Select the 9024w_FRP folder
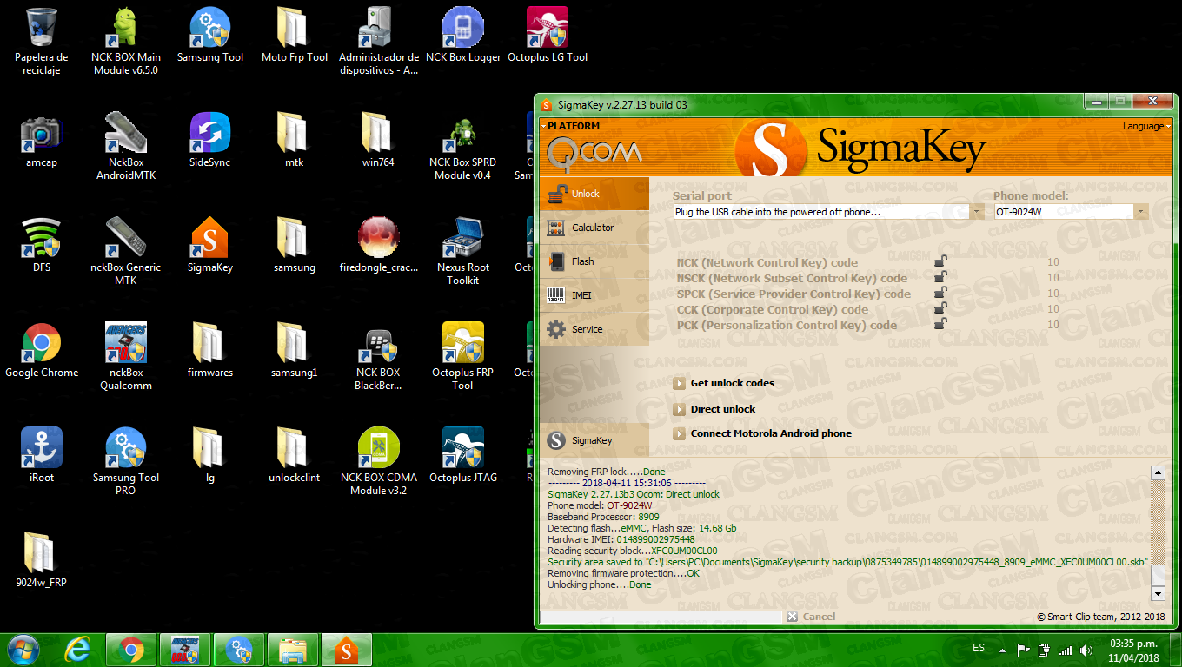The height and width of the screenshot is (667, 1182). point(42,561)
